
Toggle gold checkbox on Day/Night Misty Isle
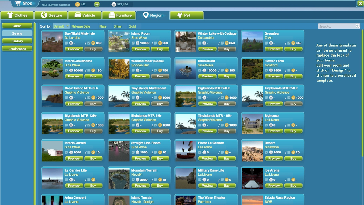pyautogui.click(x=89, y=43)
